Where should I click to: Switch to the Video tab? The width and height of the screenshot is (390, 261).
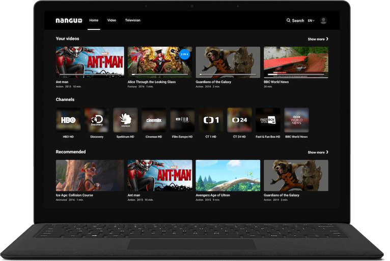(x=112, y=20)
